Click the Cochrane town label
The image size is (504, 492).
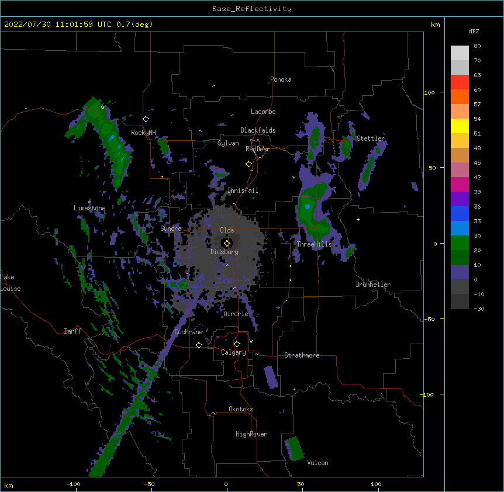point(188,332)
